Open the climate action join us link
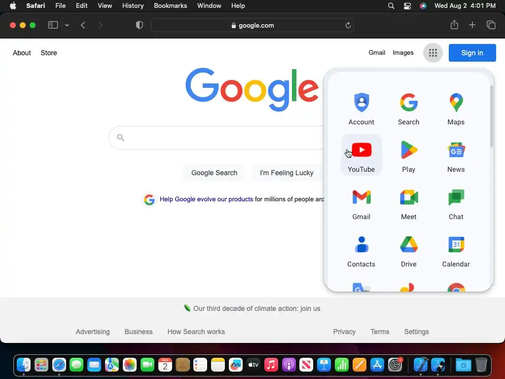 click(256, 308)
